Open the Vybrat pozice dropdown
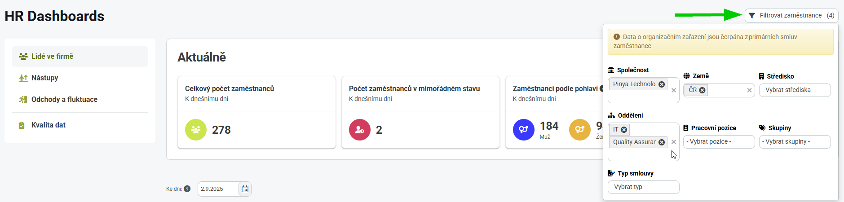This screenshot has width=844, height=202. 719,142
